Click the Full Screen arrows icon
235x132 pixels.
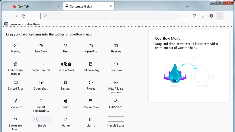(x=116, y=101)
